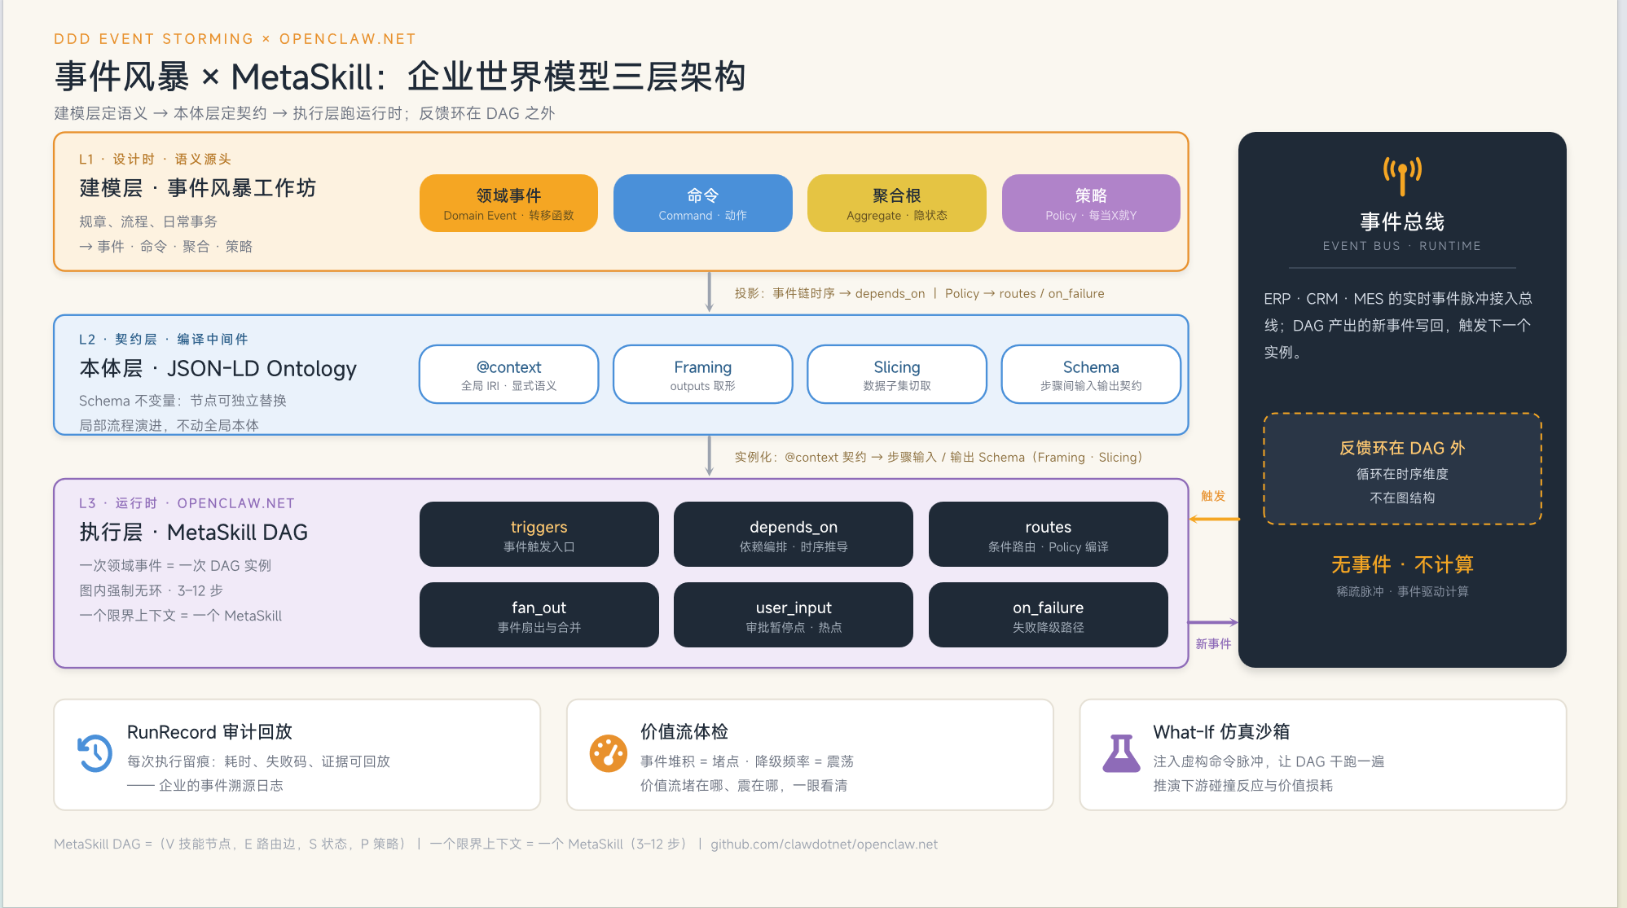
Task: Click the slogan 无事件 · 不计算
Action: [x=1402, y=564]
